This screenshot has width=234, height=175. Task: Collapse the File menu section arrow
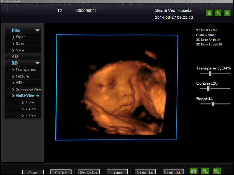(x=37, y=31)
